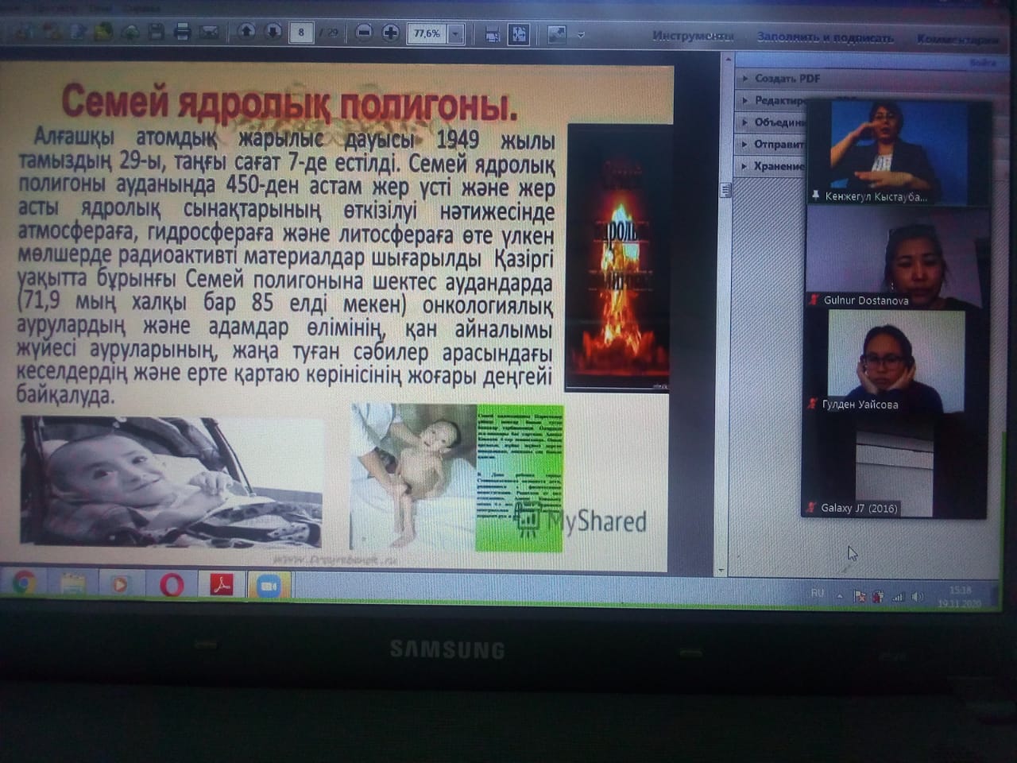Switch to the Заполнить и подписать tab

825,37
